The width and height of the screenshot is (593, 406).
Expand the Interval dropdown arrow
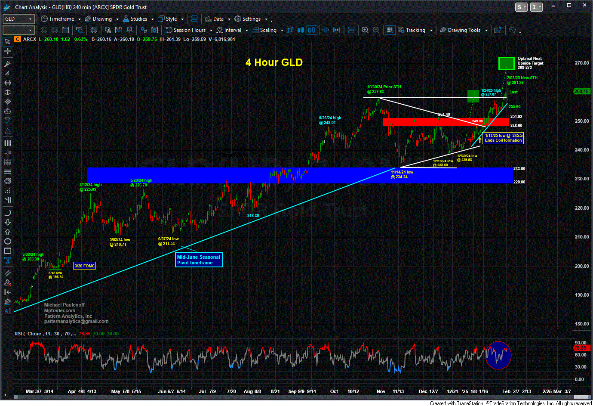pyautogui.click(x=246, y=30)
